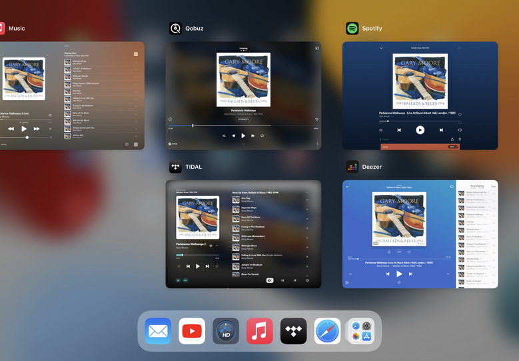519x361 pixels.
Task: Adjust volume slider in Music window
Action: click(26, 137)
